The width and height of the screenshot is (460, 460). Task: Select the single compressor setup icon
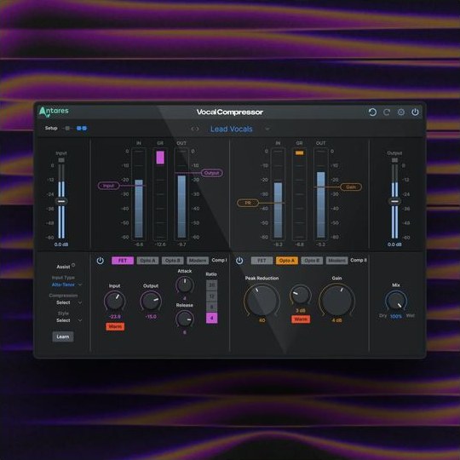(67, 128)
